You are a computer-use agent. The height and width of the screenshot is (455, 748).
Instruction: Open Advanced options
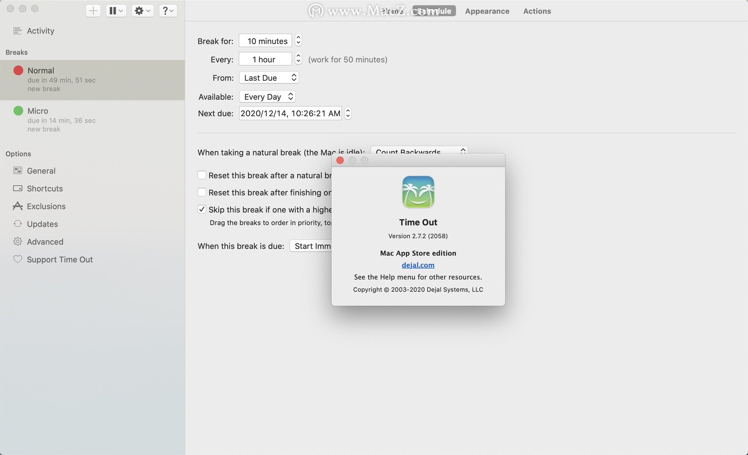pyautogui.click(x=45, y=242)
